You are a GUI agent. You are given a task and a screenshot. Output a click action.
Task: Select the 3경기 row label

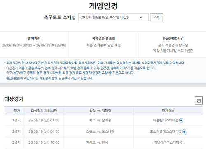tap(16, 142)
